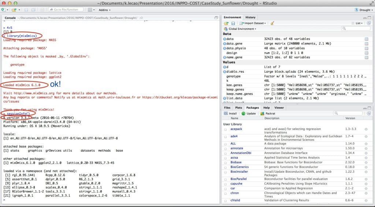Switch to the History tab
The height and width of the screenshot is (207, 375).
[x=250, y=18]
